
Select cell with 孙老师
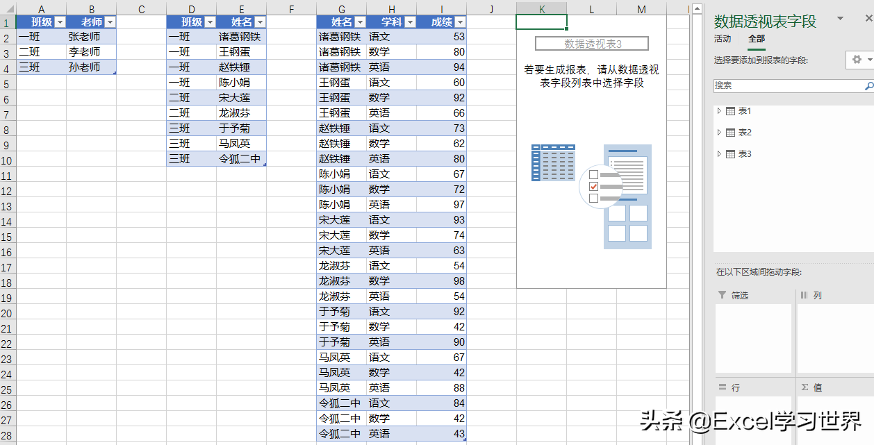pos(92,67)
